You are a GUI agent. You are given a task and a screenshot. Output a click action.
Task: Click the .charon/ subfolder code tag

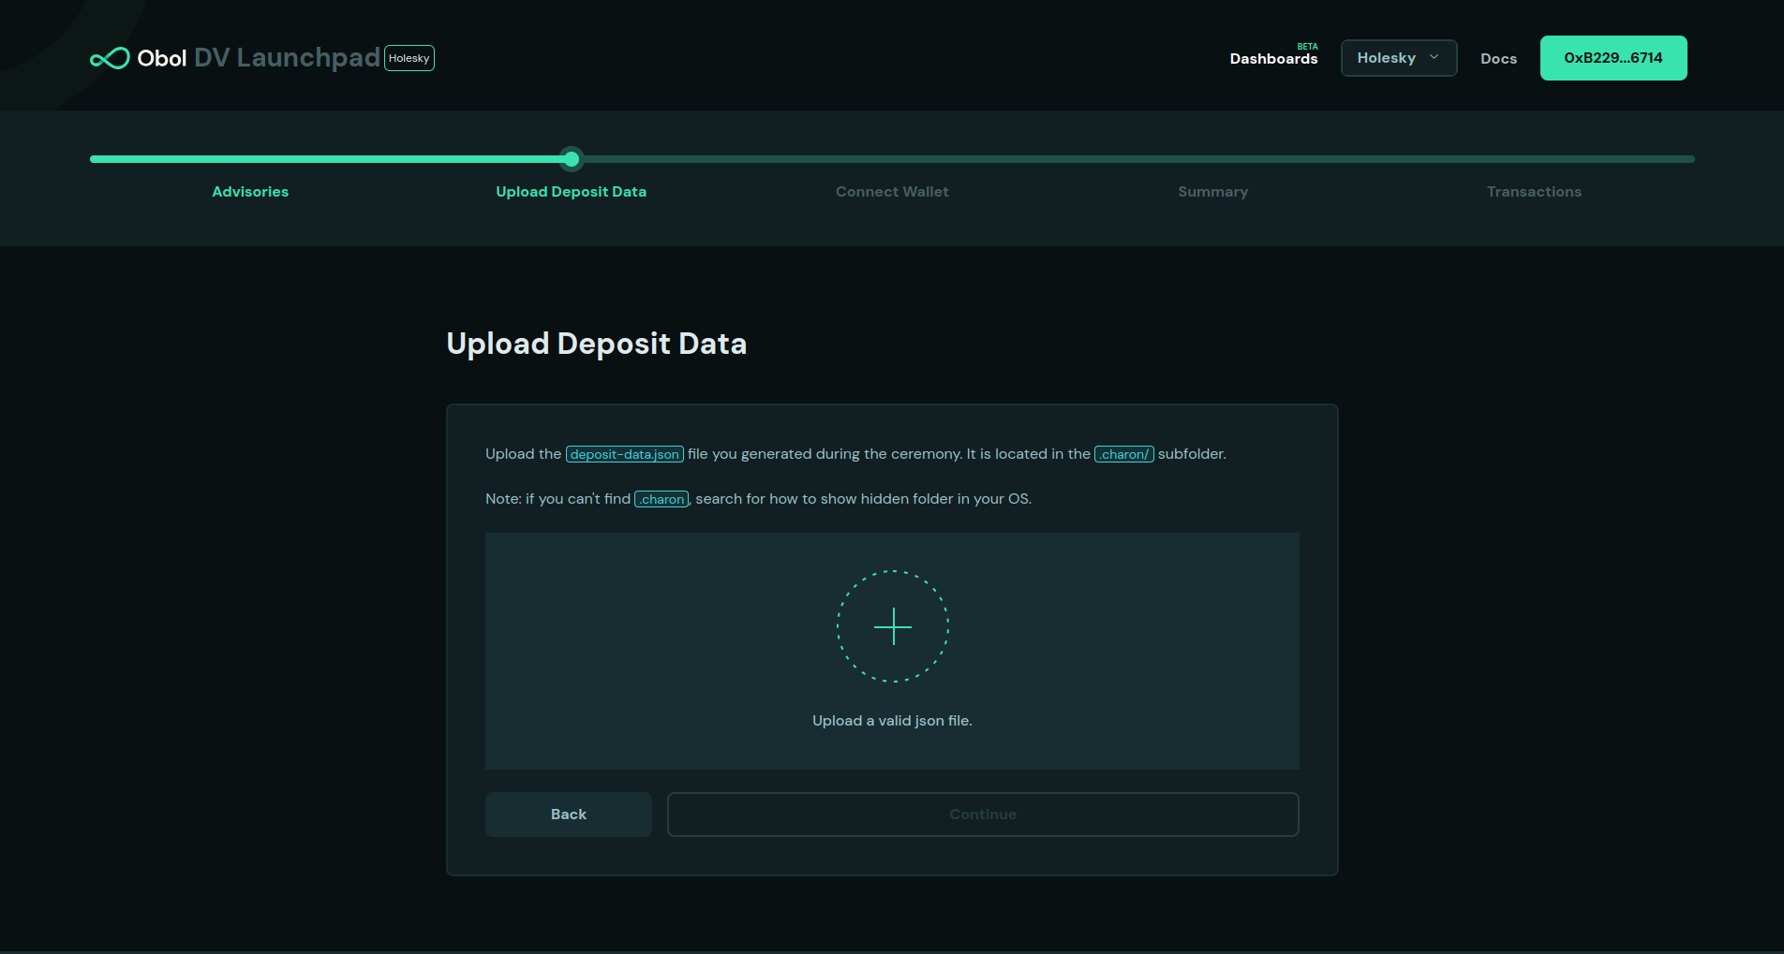(x=1123, y=454)
